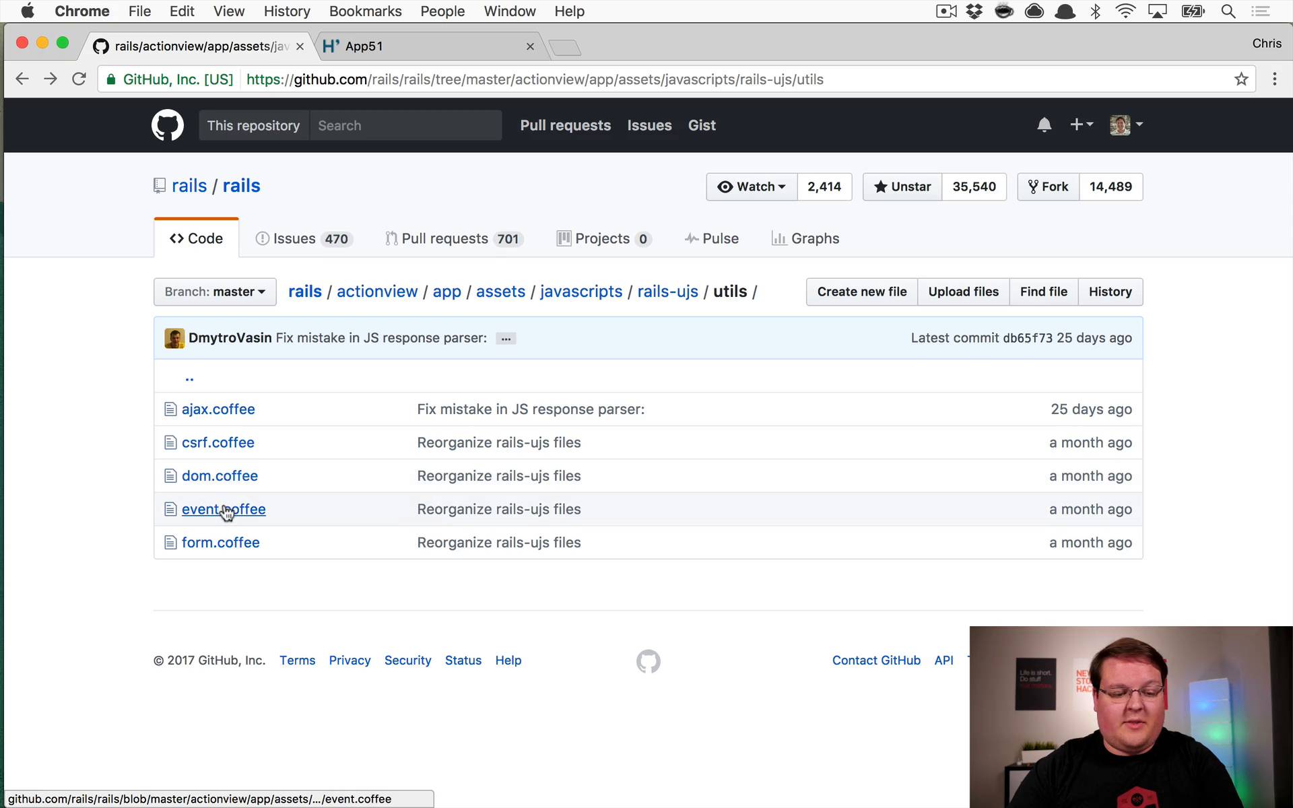Click the Wi-Fi status icon
This screenshot has height=808, width=1293.
pos(1125,11)
